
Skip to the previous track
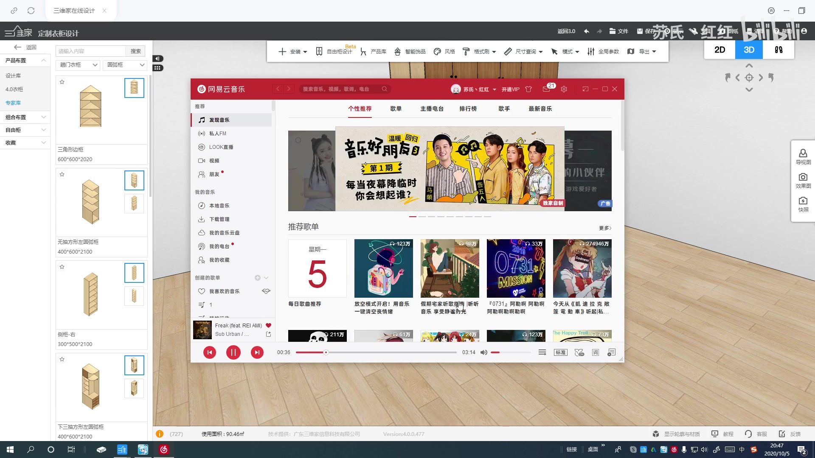point(209,352)
